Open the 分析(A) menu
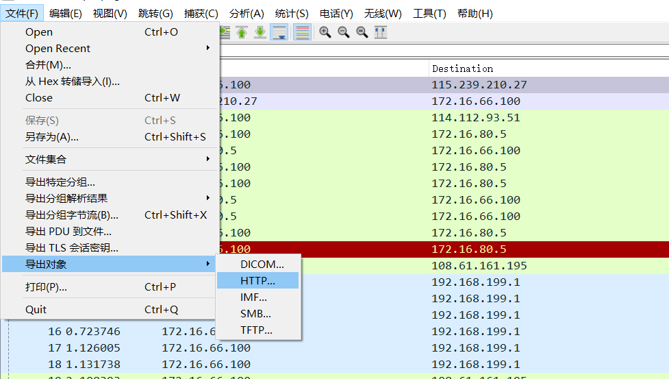 [x=247, y=14]
